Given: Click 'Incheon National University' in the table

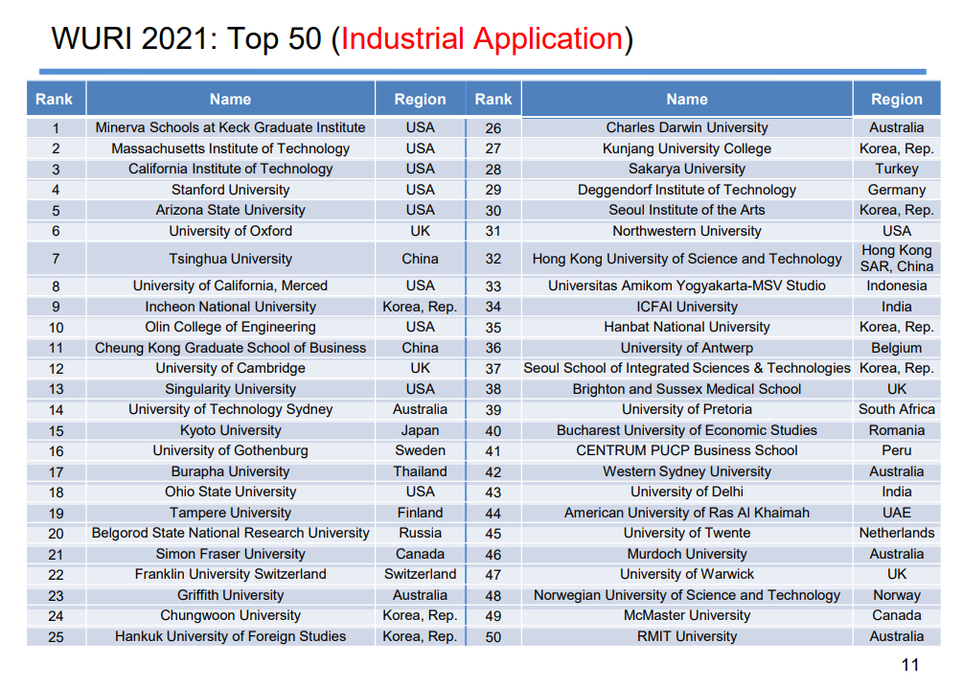Looking at the screenshot, I should coord(230,307).
